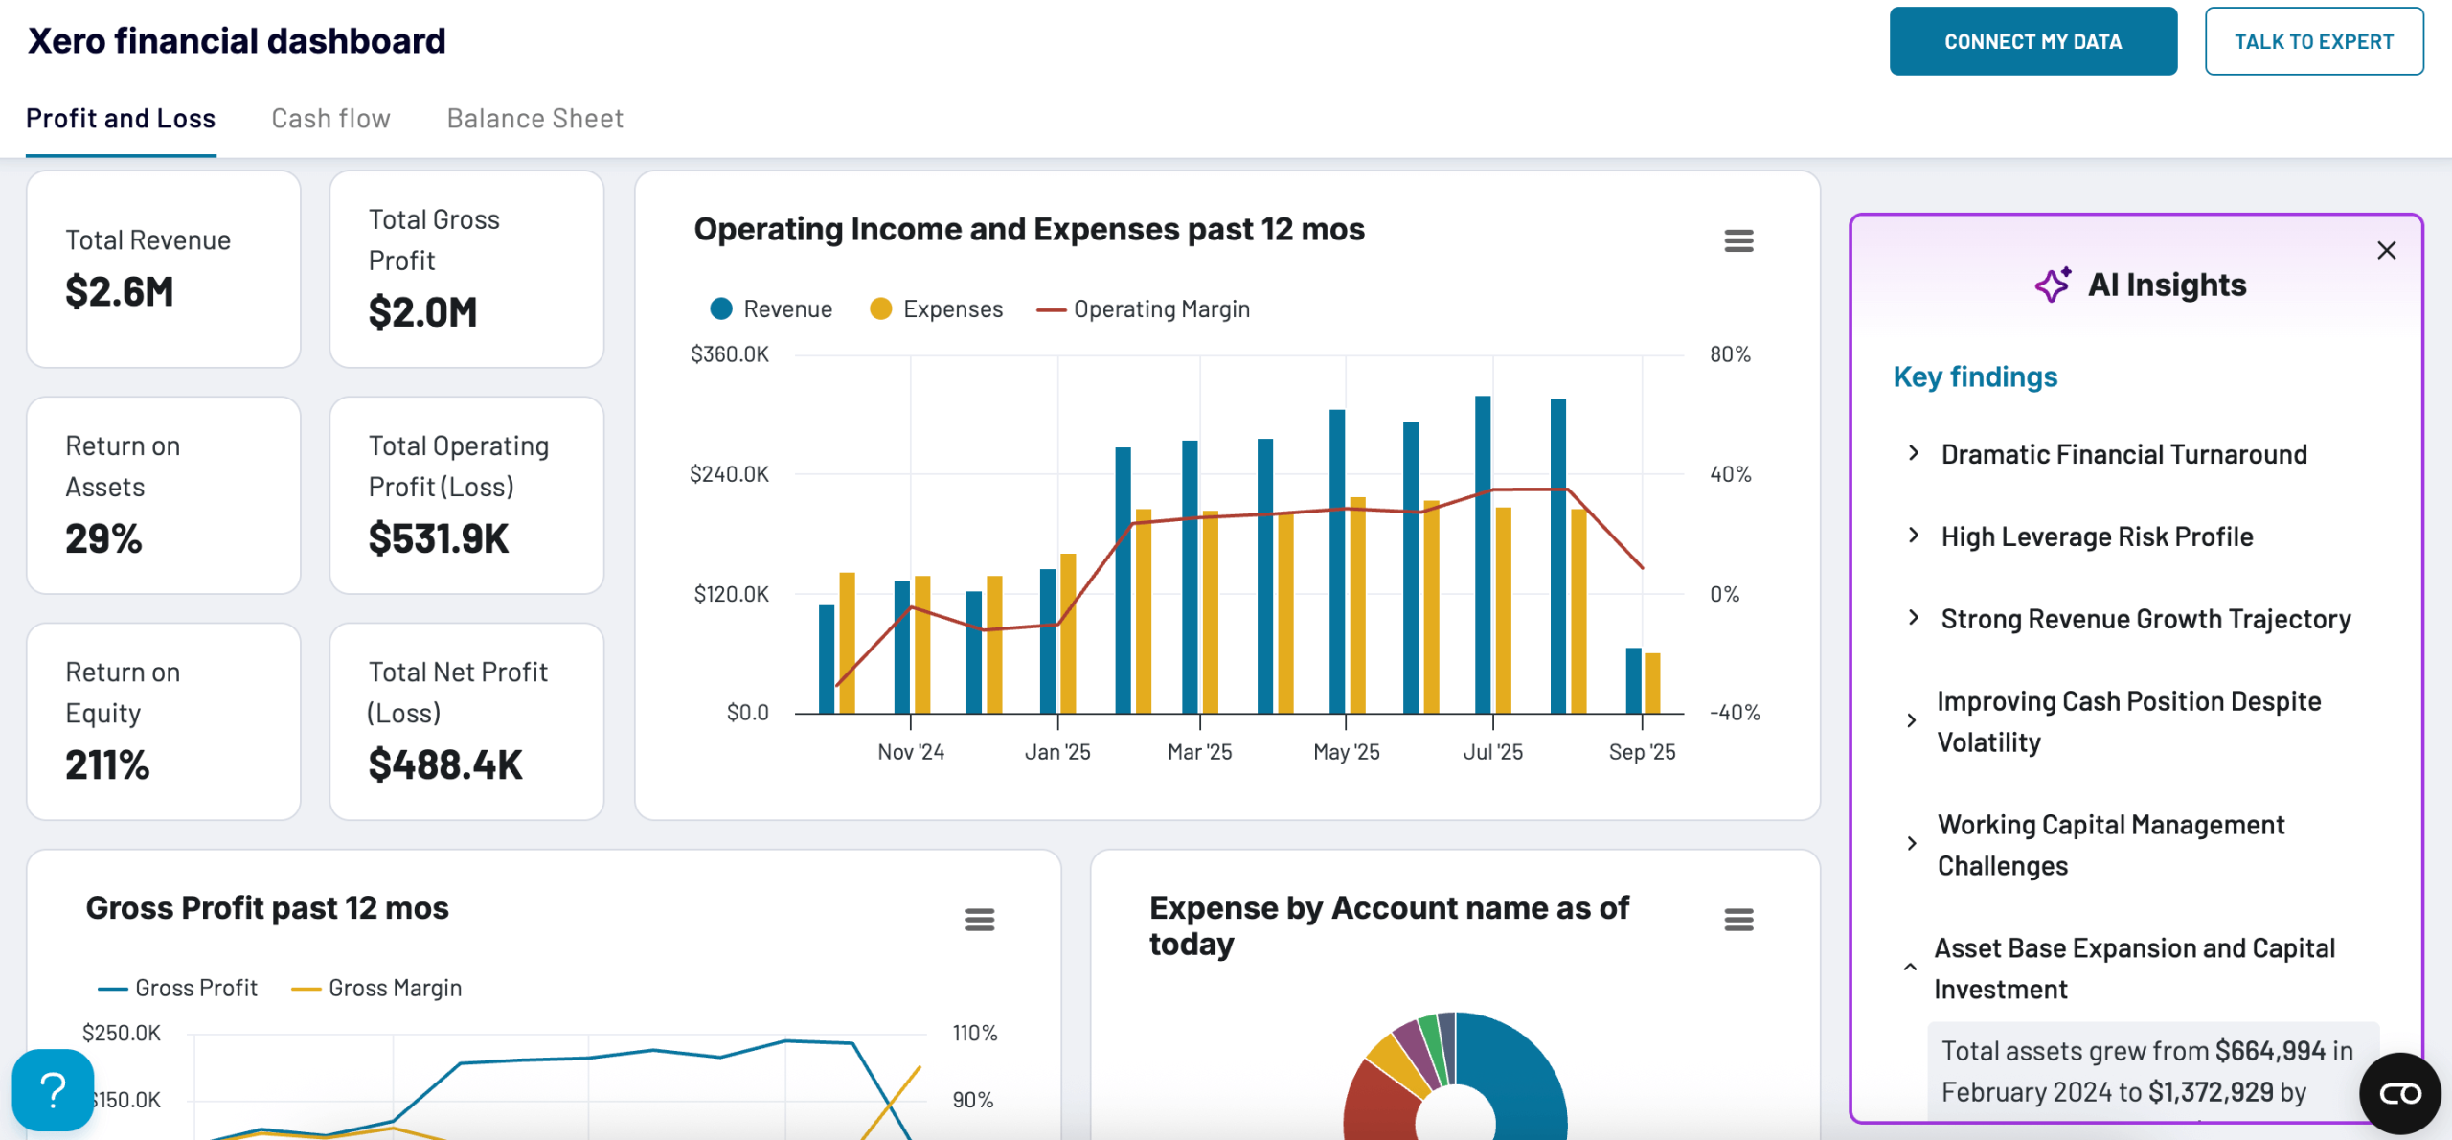Image resolution: width=2452 pixels, height=1140 pixels.
Task: Click the AI Insights sparkle icon
Action: [2053, 285]
